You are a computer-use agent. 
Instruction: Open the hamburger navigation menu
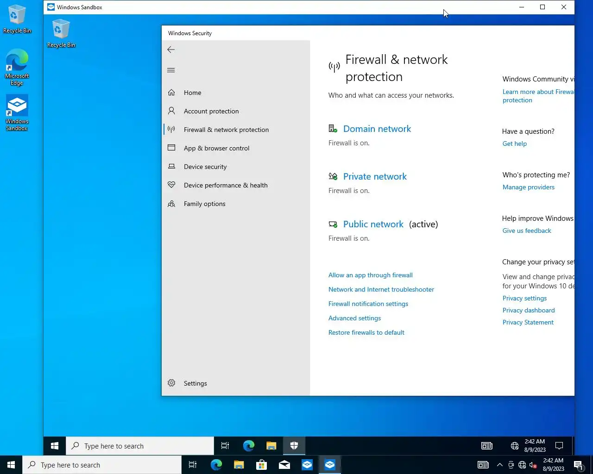coord(171,70)
